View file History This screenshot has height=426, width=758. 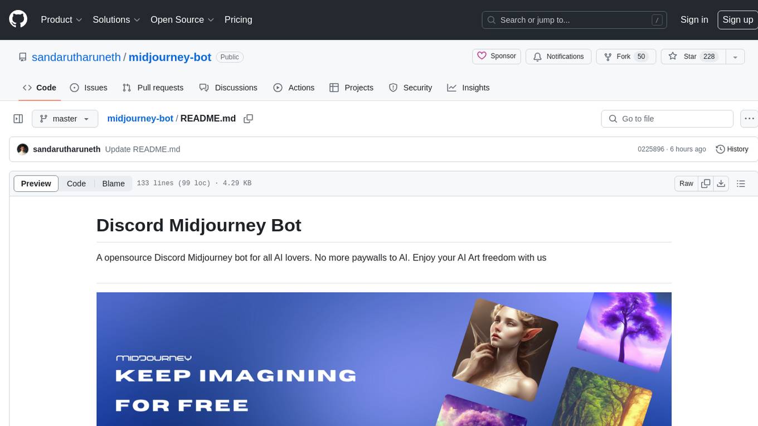coord(732,149)
